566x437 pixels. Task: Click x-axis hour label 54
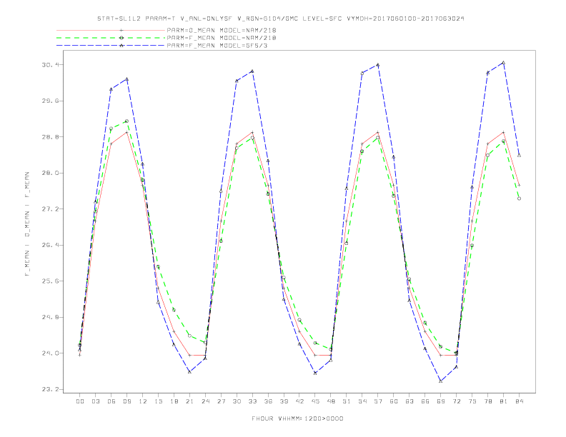coord(362,401)
